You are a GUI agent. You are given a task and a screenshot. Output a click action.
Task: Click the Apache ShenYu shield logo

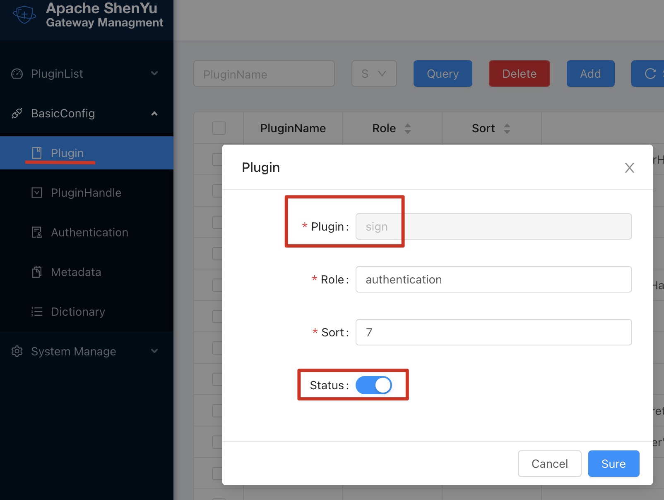point(24,14)
